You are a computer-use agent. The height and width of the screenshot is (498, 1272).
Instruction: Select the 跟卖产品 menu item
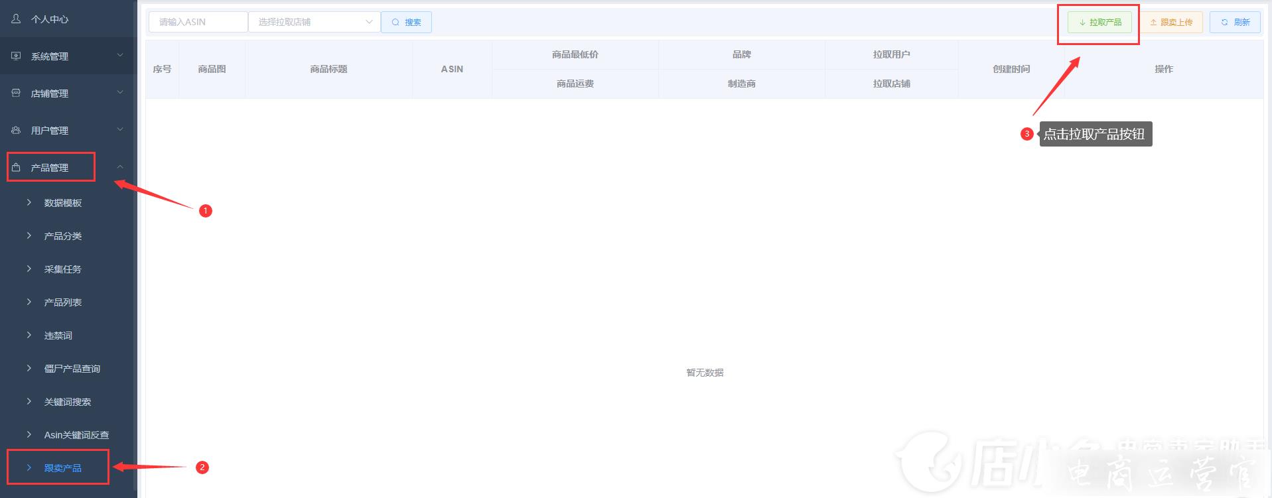[63, 468]
